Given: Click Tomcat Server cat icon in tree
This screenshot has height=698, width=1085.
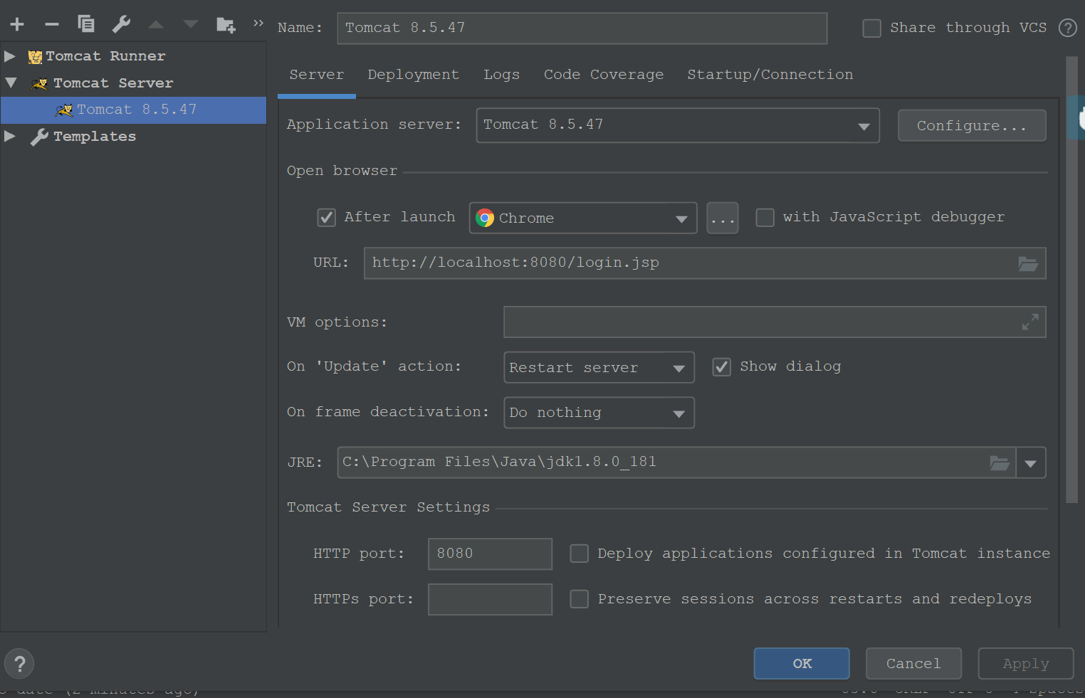Looking at the screenshot, I should pos(40,83).
